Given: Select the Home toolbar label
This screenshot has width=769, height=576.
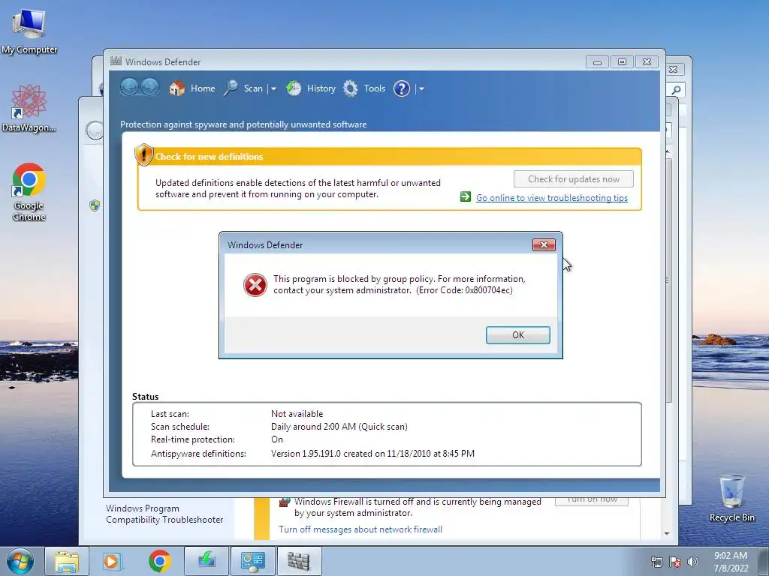Looking at the screenshot, I should tap(203, 88).
